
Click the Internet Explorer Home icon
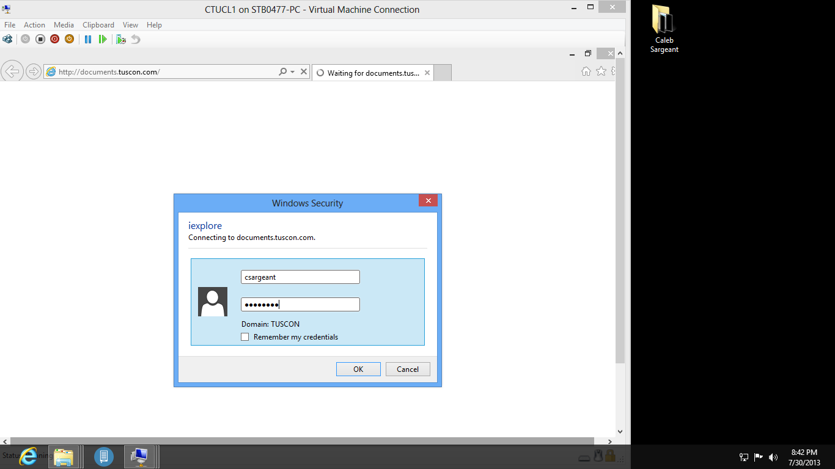(x=586, y=71)
